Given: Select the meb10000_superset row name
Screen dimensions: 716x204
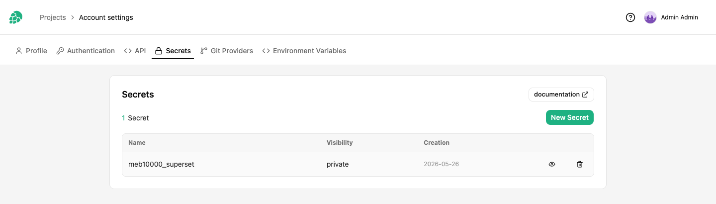Looking at the screenshot, I should (161, 164).
